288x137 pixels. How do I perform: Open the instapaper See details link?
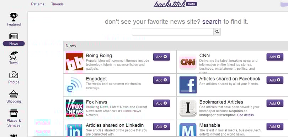point(245,115)
